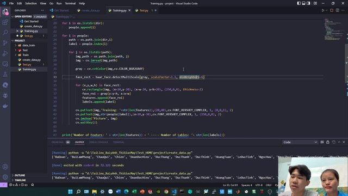The image size is (348, 196).
Task: Open Microsoft Edge from taskbar
Action: (126, 192)
